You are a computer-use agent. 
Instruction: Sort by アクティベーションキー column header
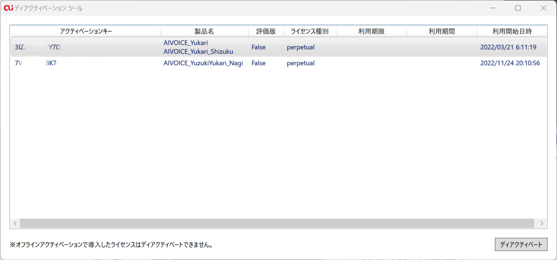click(x=85, y=31)
